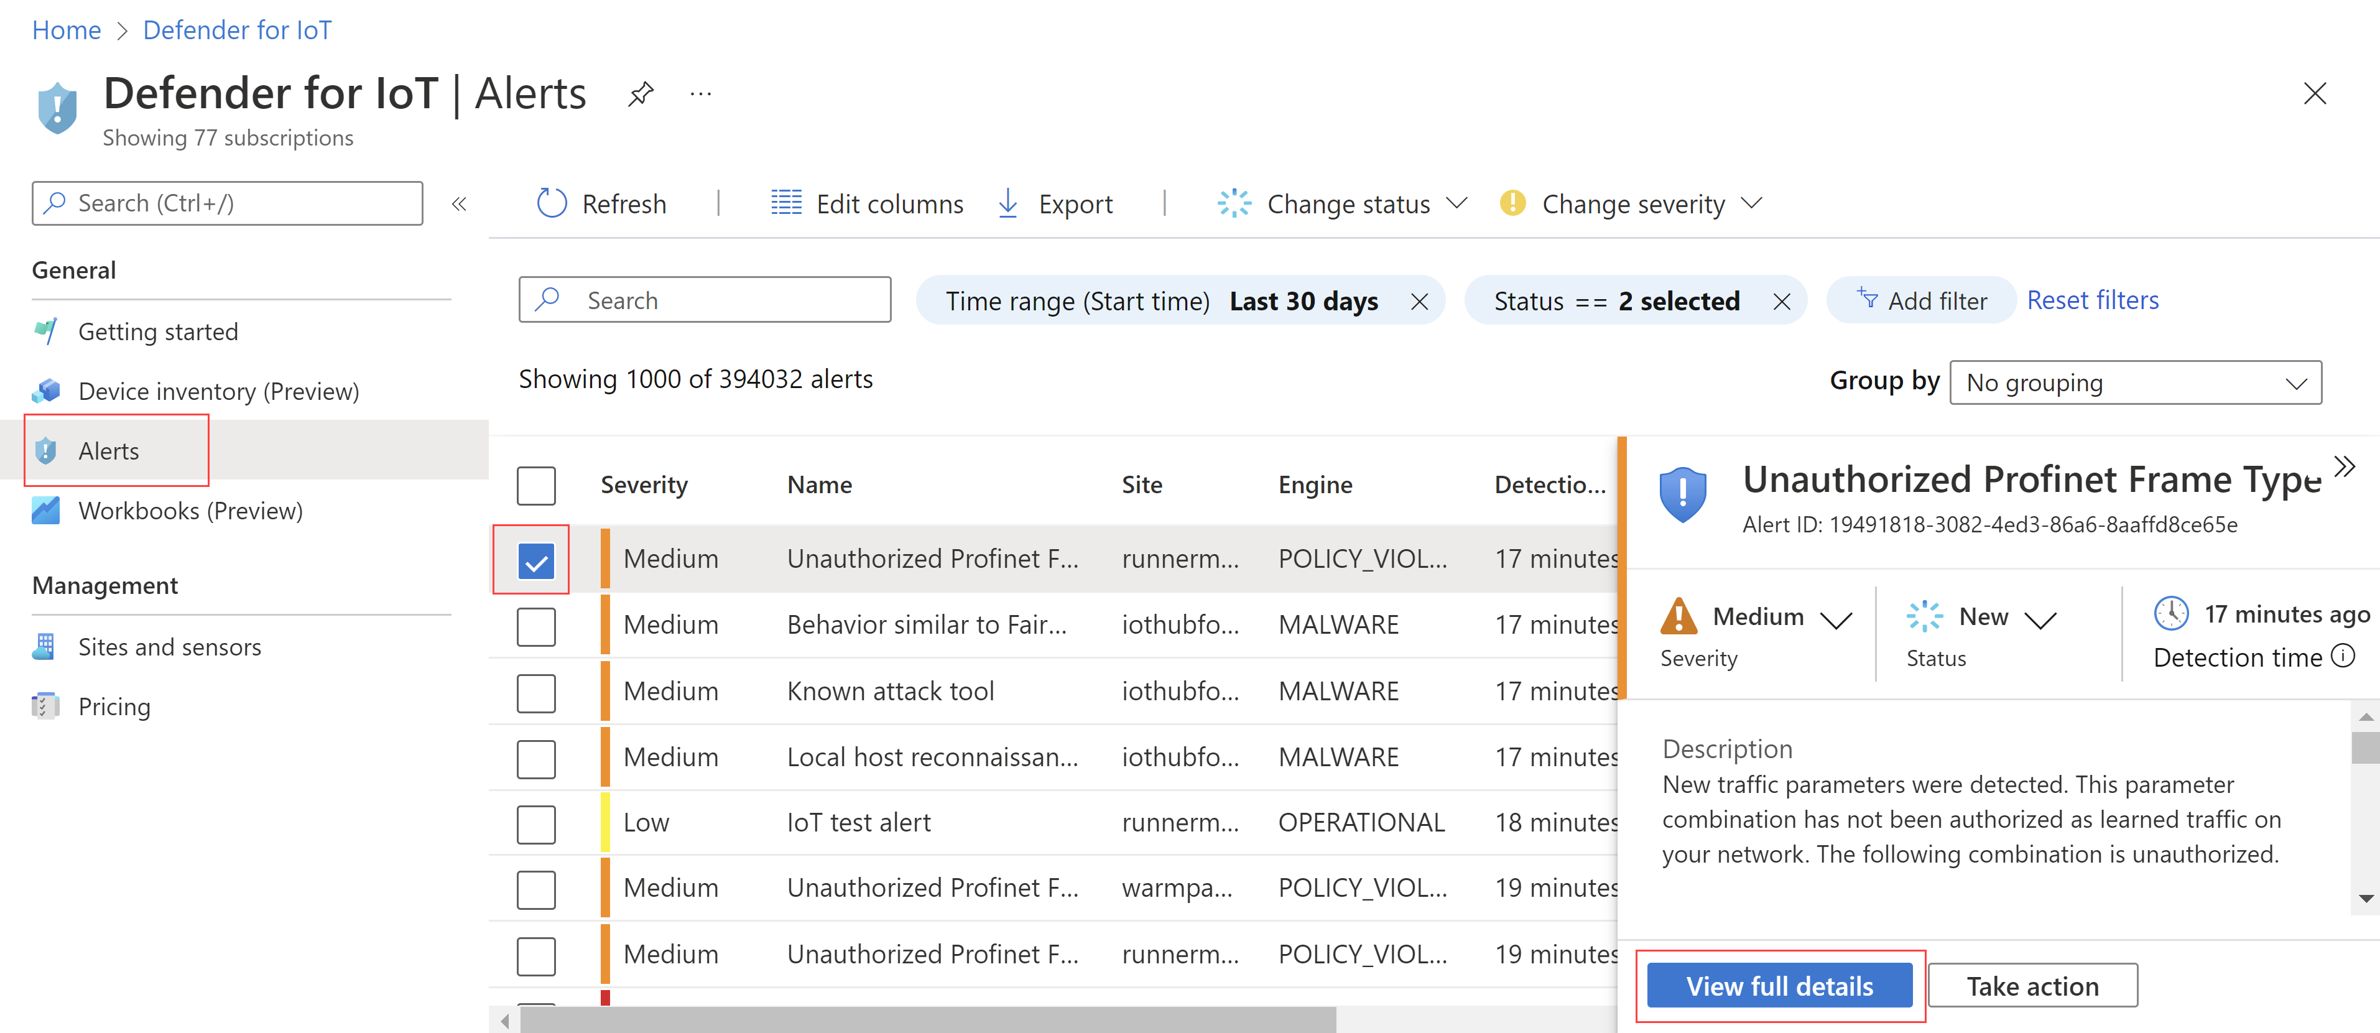
Task: Click the Reset filters link
Action: [x=2091, y=299]
